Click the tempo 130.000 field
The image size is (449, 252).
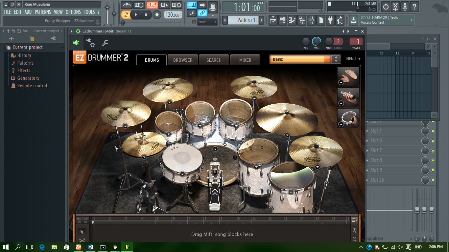click(x=173, y=15)
